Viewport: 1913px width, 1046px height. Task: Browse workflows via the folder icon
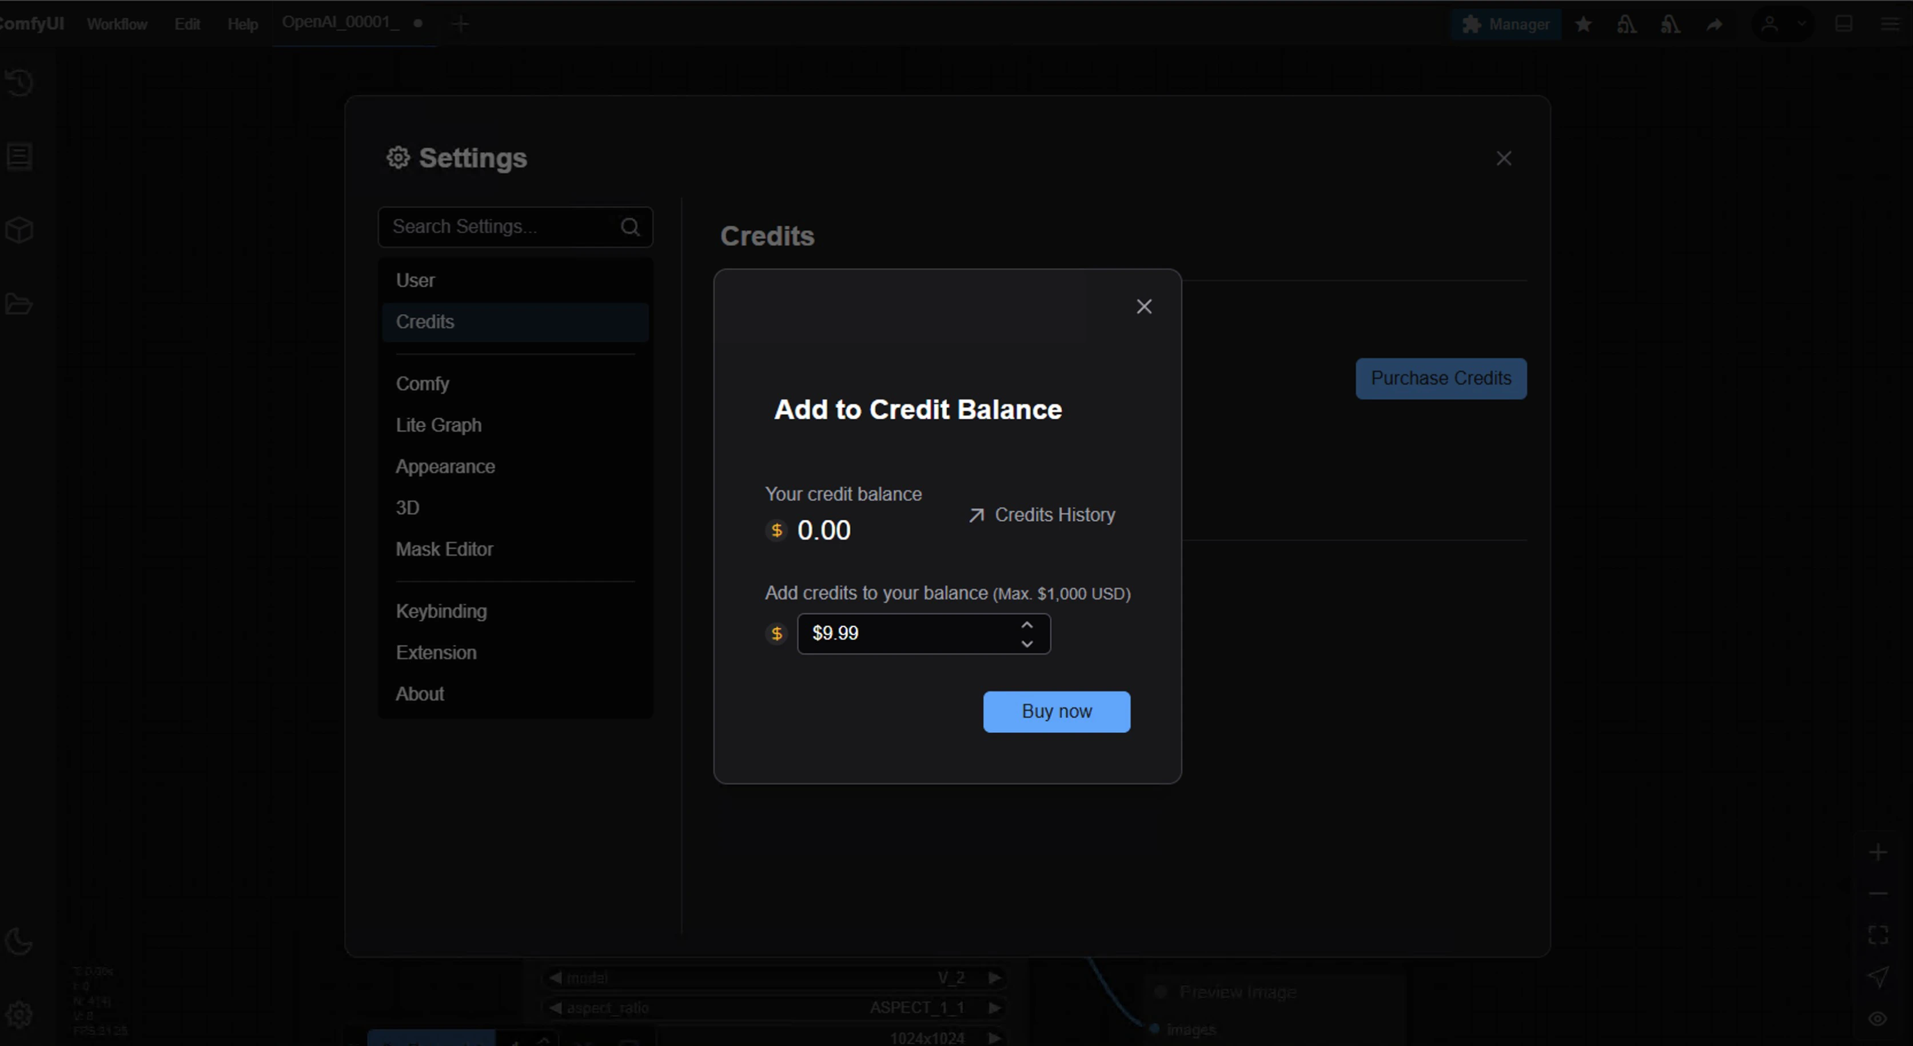pos(18,304)
